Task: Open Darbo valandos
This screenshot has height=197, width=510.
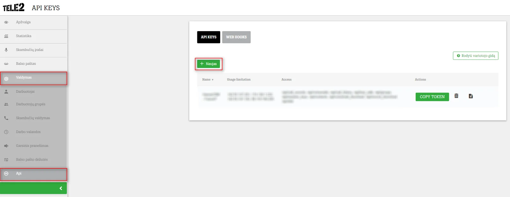Action: tap(33, 132)
